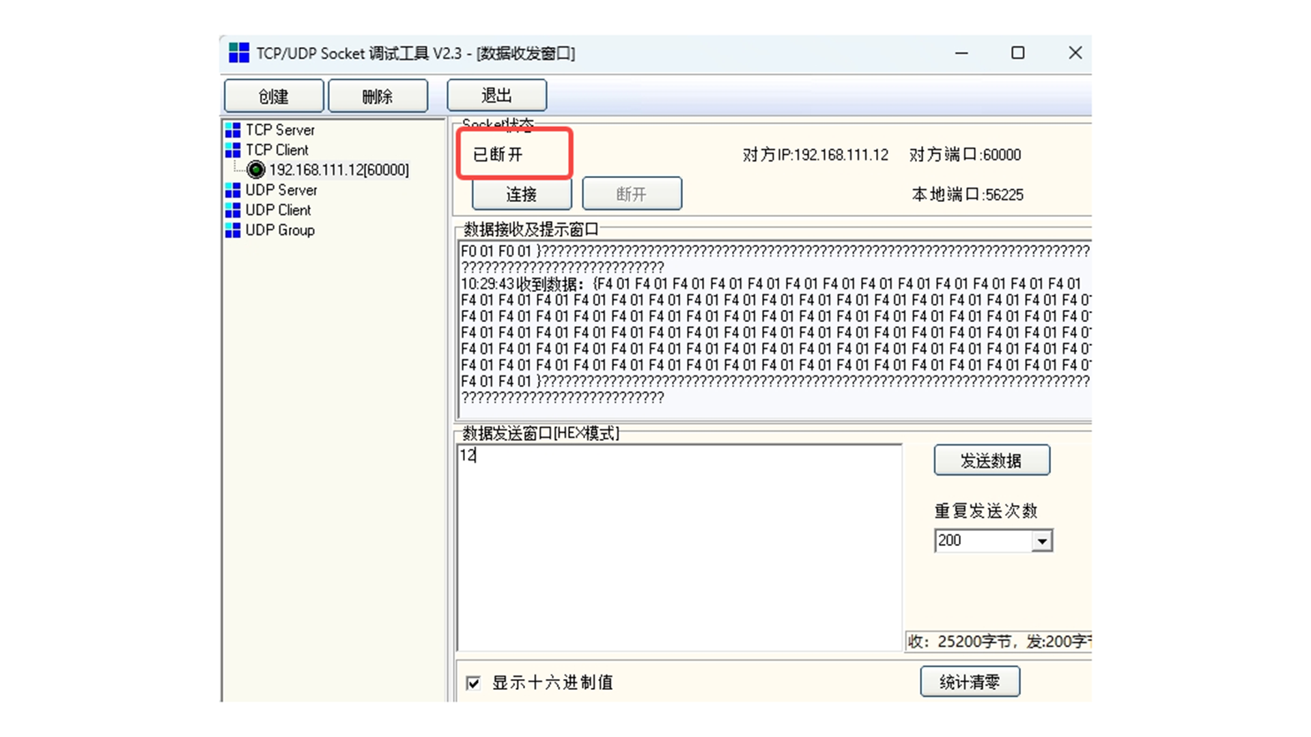The width and height of the screenshot is (1311, 737).
Task: Click the 连接 button
Action: tap(522, 194)
